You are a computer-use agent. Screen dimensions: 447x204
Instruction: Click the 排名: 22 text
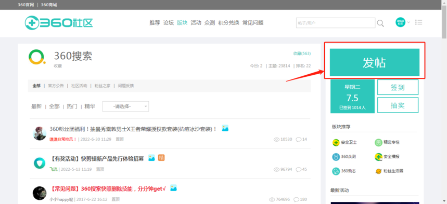pos(303,66)
